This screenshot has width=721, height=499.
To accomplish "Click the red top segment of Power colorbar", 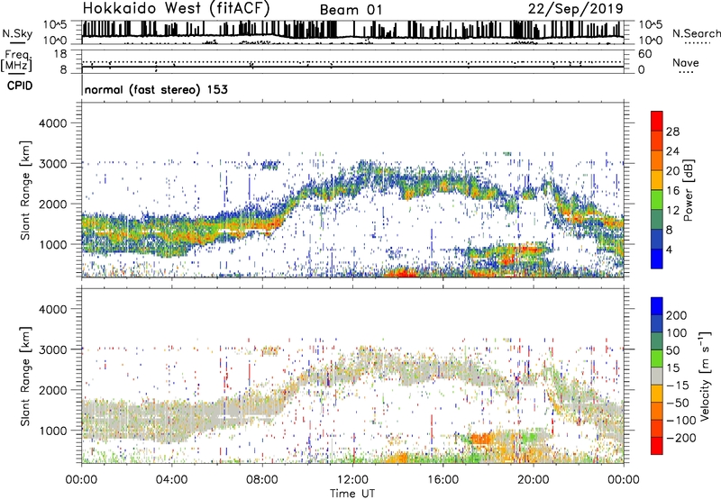I will 657,121.
